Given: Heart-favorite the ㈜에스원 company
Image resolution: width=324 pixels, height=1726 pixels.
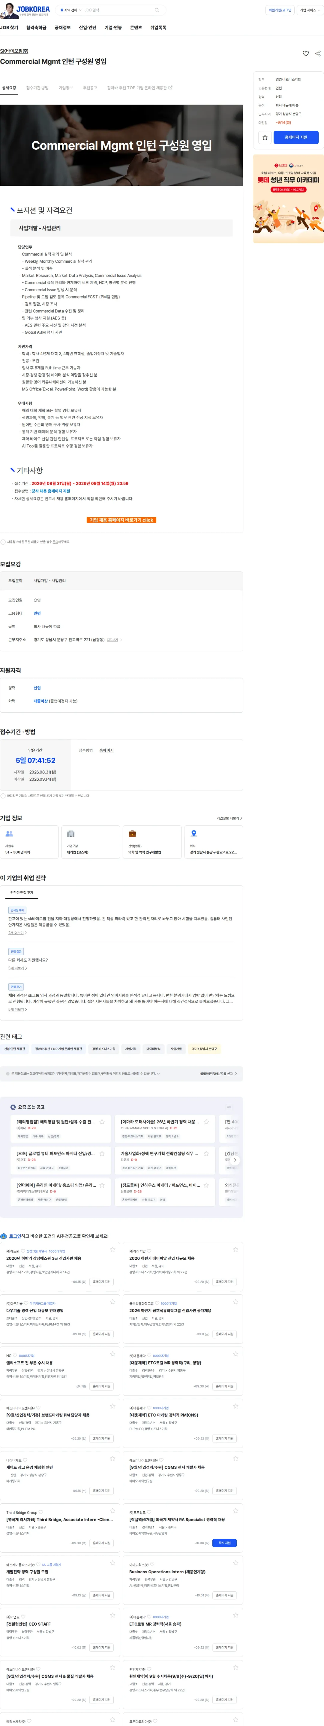Looking at the screenshot, I should point(23,1251).
